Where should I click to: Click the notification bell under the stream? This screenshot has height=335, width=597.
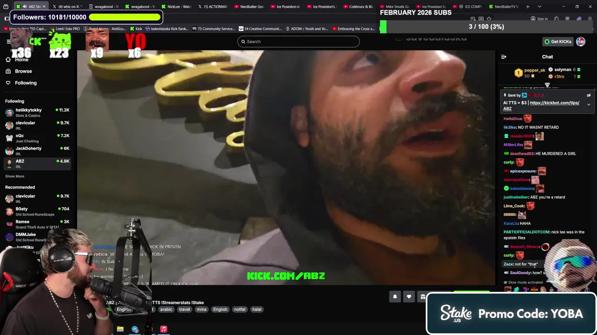395,297
